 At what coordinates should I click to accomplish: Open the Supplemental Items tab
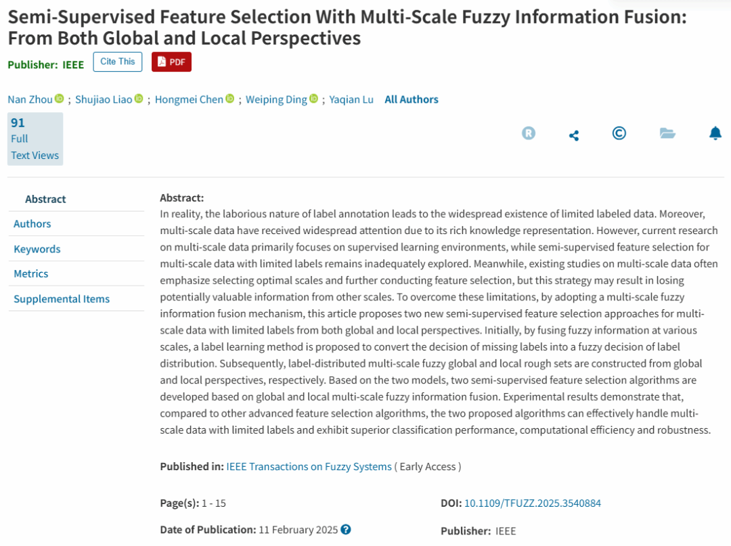tap(62, 299)
